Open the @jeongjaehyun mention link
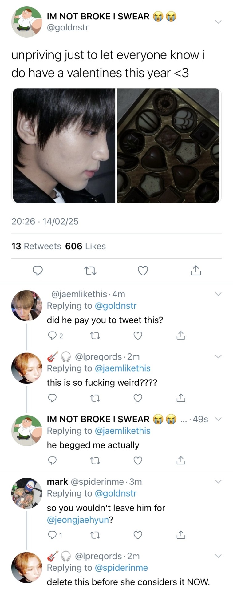Viewport: 233px width, 591px height. click(x=78, y=520)
